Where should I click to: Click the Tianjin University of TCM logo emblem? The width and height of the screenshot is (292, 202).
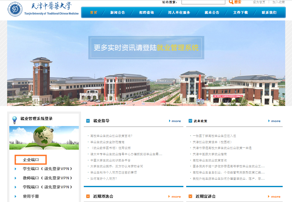coord(15,10)
